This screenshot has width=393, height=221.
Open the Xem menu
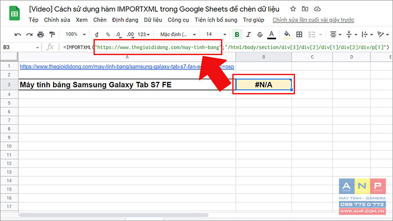coord(82,20)
